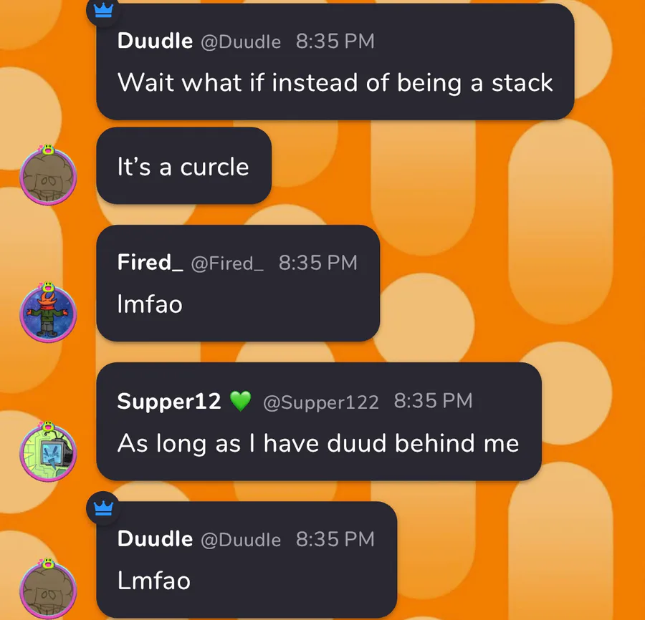Open Fired_'s avatar with the orange character
The width and height of the screenshot is (645, 620).
48,314
